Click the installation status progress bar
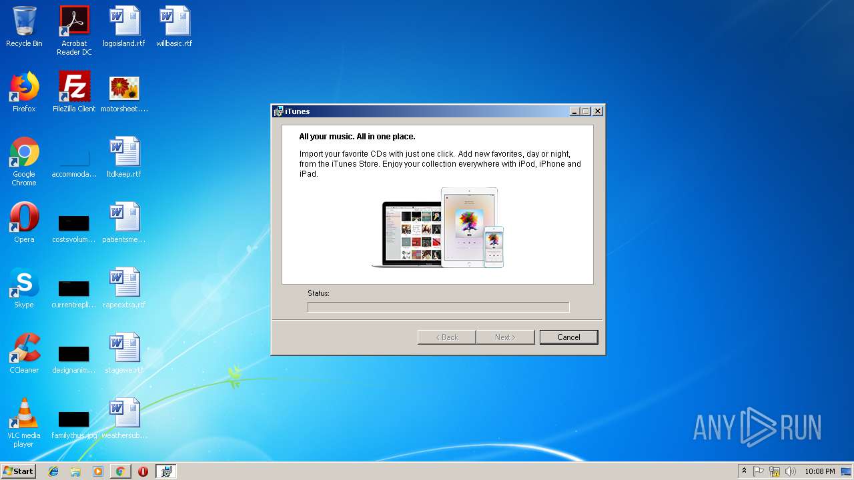Viewport: 854px width, 480px height. [438, 307]
